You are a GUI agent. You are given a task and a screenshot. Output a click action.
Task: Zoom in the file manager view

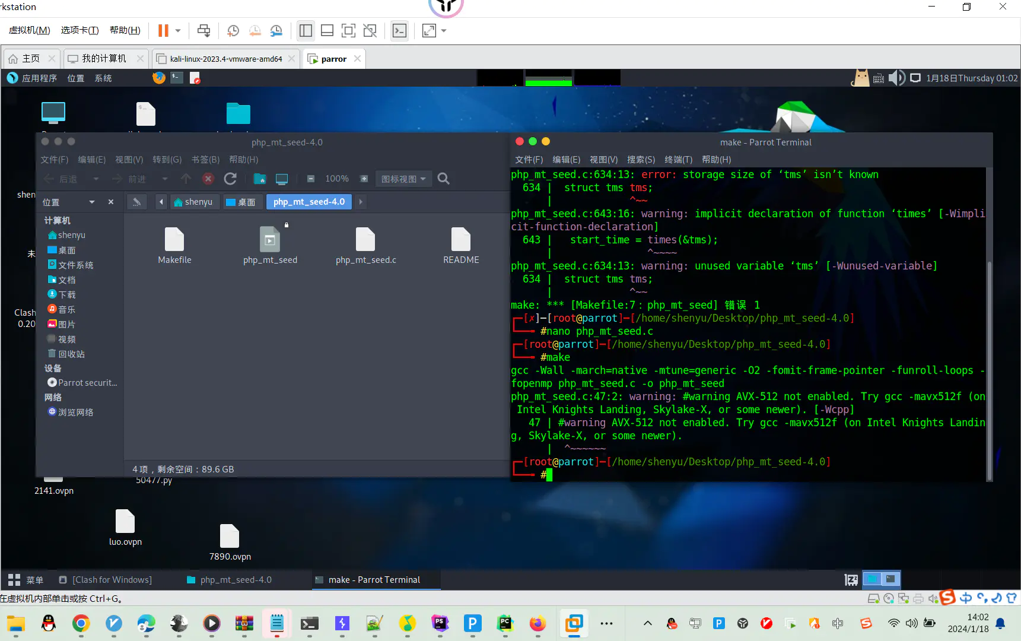tap(364, 179)
